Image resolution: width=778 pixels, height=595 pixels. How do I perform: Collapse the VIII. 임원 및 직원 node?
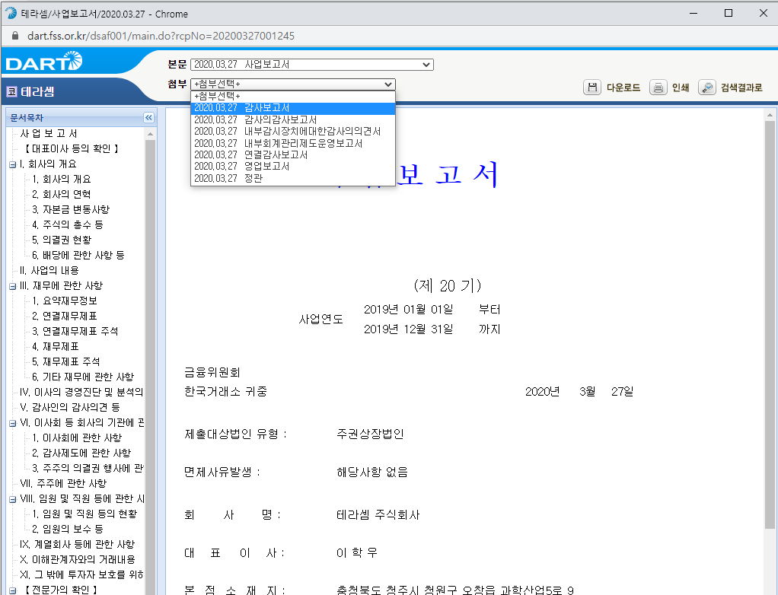tap(13, 499)
